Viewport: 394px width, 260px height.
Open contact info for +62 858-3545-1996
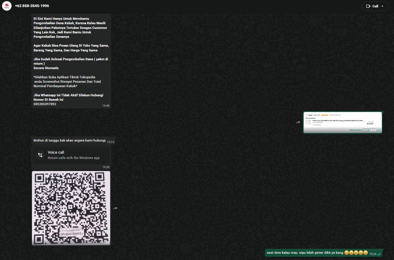32,6
